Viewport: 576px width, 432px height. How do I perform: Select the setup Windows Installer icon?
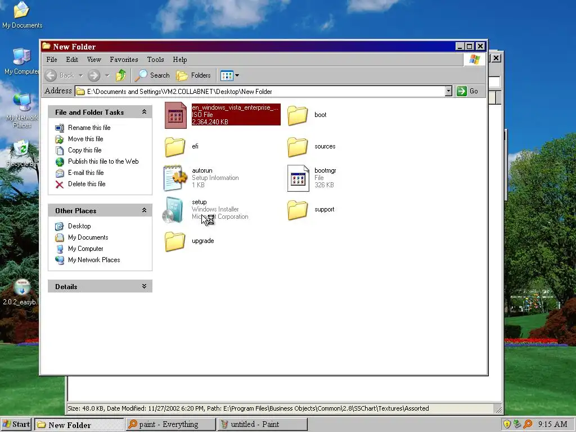pos(173,210)
